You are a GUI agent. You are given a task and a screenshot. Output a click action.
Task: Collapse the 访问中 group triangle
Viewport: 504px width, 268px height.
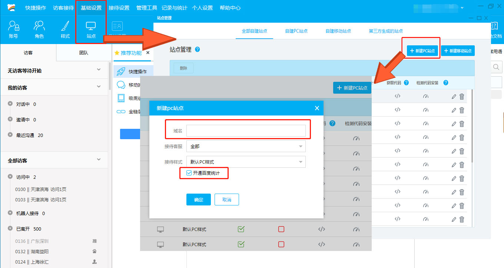(10, 177)
